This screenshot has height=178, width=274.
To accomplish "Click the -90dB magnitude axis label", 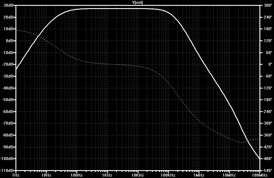I will coord(8,147).
